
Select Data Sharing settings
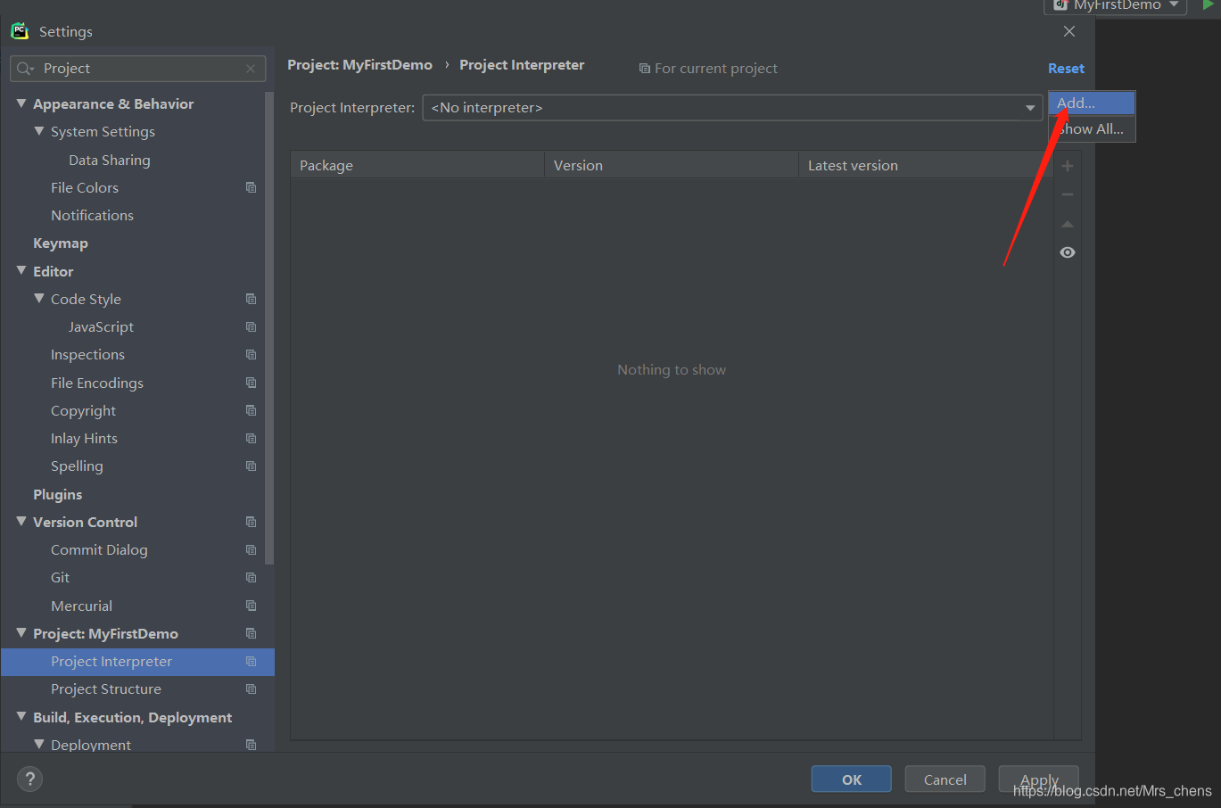(110, 160)
